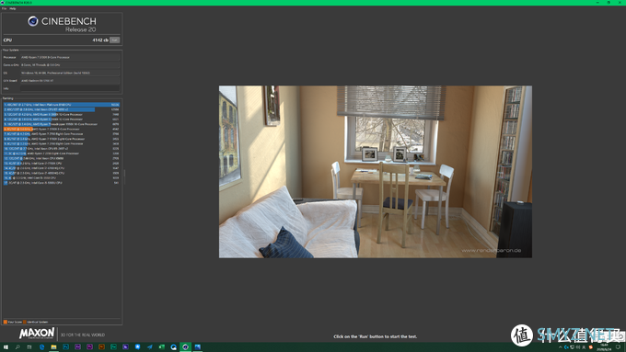Viewport: 626px width, 352px height.
Task: Open File Explorer from taskbar
Action: 53,347
